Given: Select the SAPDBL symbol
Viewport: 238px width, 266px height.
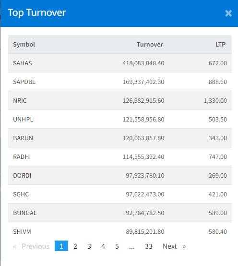Looking at the screenshot, I should (x=24, y=82).
